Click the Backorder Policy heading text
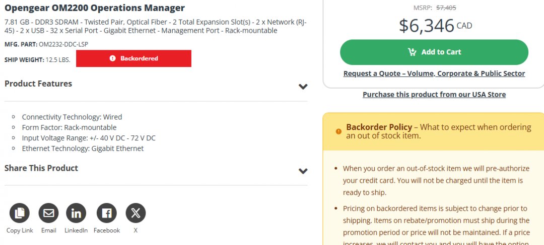The height and width of the screenshot is (245, 544). pos(379,127)
